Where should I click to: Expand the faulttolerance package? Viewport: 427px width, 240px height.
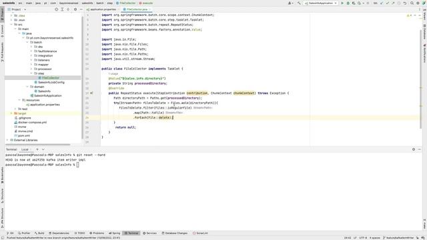pyautogui.click(x=31, y=51)
